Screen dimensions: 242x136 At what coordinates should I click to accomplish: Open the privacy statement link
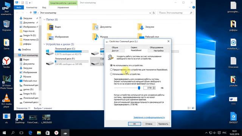149,117
